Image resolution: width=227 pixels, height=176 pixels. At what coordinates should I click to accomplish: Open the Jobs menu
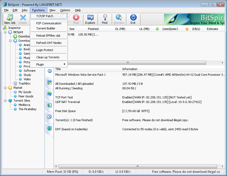coord(24,10)
